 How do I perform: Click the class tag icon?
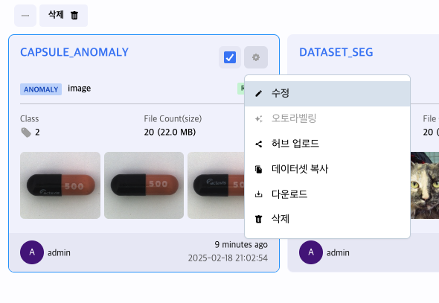point(26,133)
